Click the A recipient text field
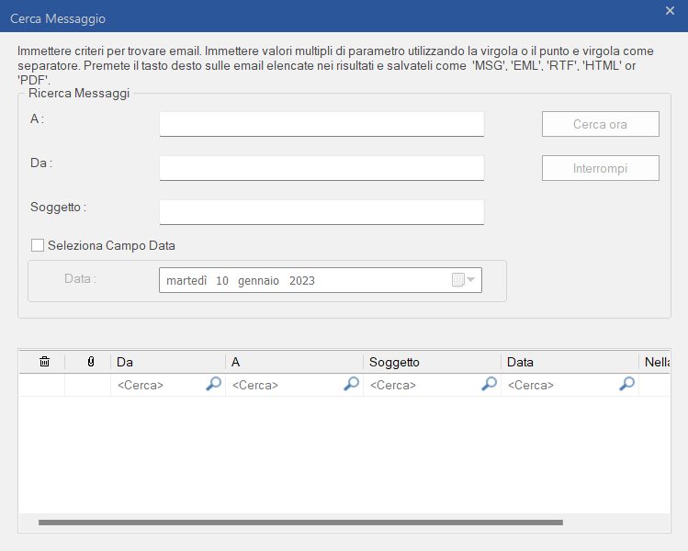The image size is (688, 551). point(321,124)
